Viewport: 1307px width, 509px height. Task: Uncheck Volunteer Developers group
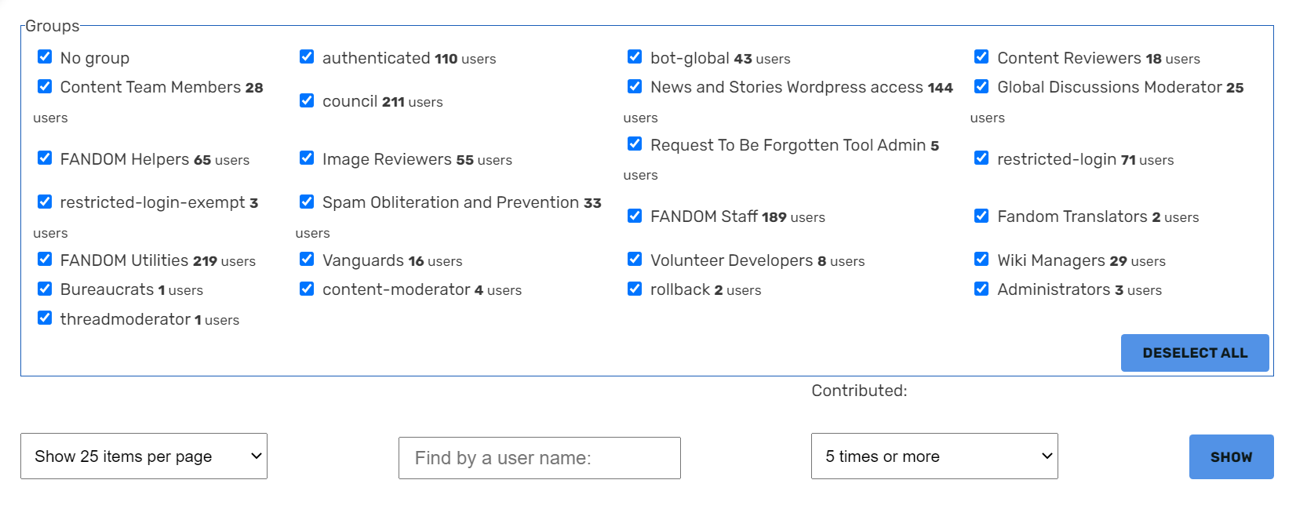(635, 260)
